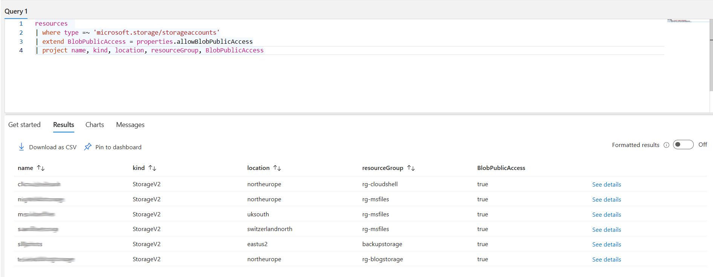Screen dimensions: 713x277
Task: Click line number 4 in editor gutter
Action: click(x=21, y=51)
